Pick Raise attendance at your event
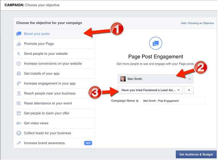 coord(54,103)
